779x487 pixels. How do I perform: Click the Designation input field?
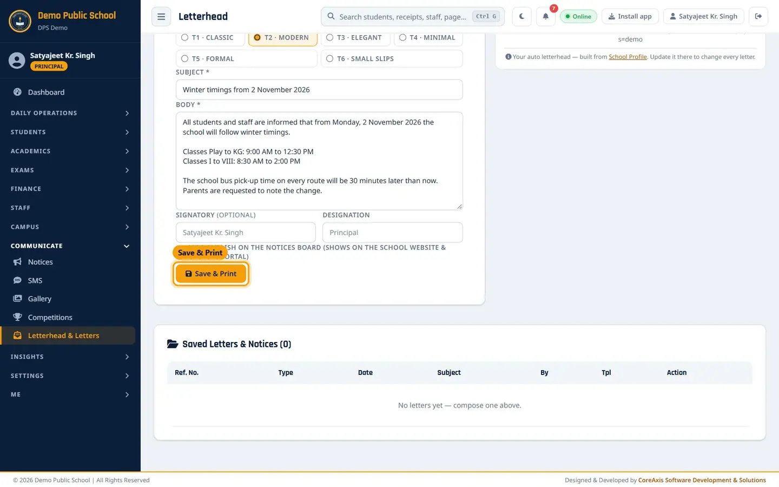click(393, 233)
